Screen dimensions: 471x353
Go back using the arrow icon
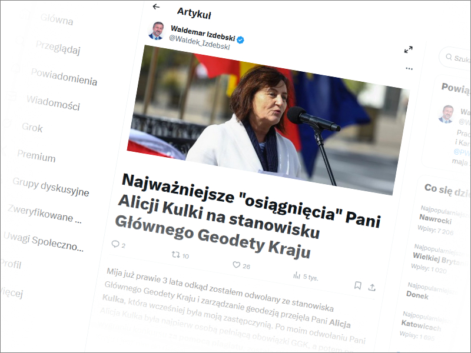click(156, 6)
